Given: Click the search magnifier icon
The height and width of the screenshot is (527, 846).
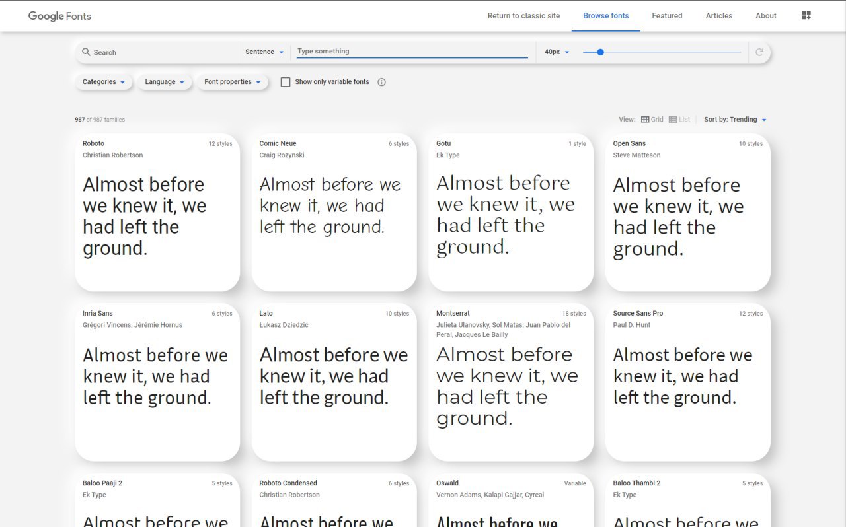Looking at the screenshot, I should (x=86, y=52).
